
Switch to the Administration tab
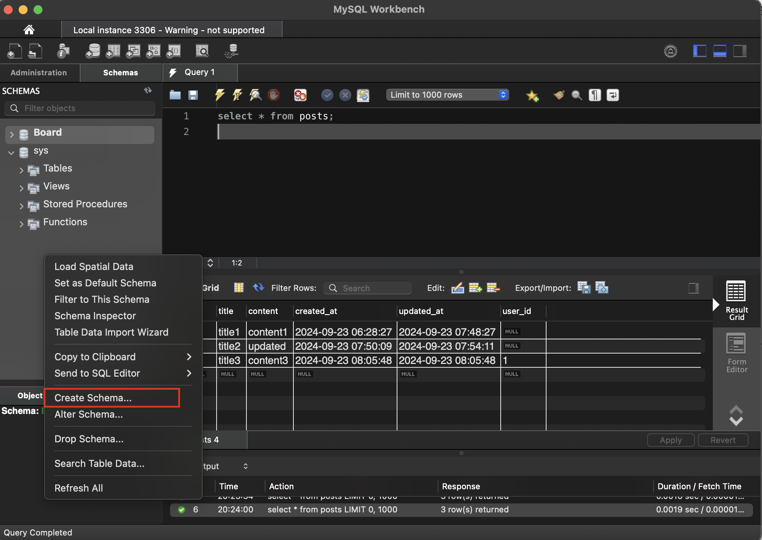point(39,72)
